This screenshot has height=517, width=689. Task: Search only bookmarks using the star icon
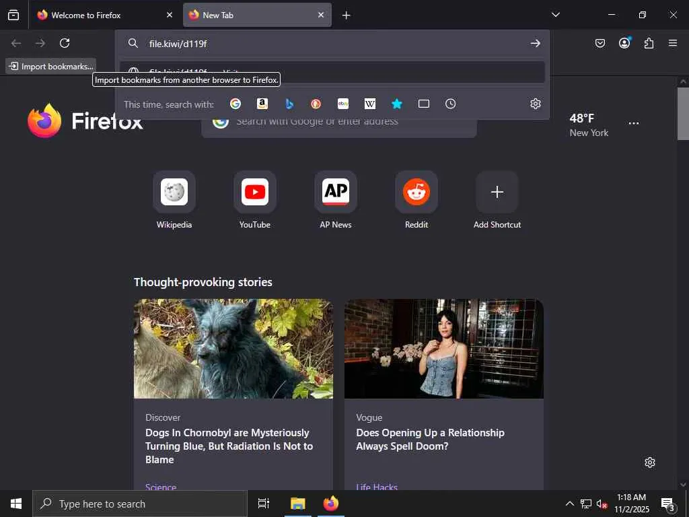[x=397, y=104]
